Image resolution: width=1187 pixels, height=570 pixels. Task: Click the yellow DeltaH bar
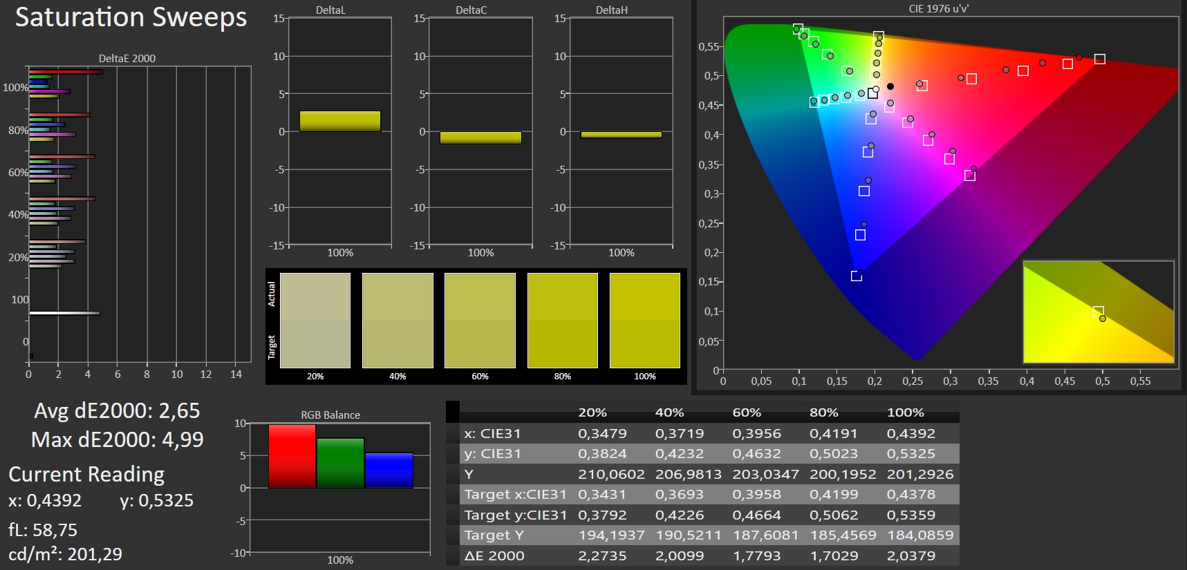click(621, 135)
